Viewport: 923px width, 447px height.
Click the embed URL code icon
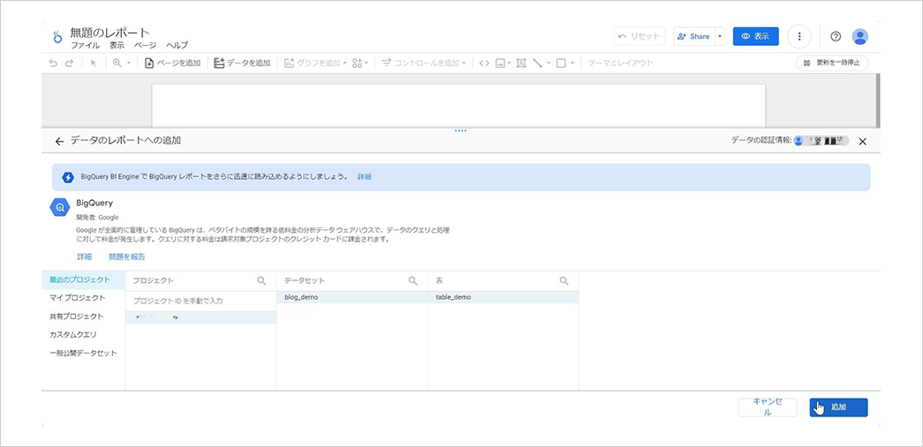(x=484, y=63)
